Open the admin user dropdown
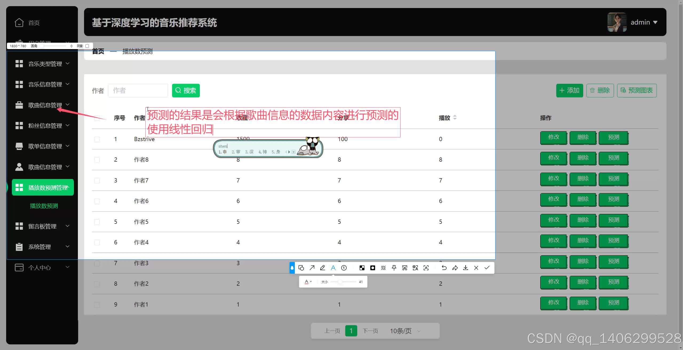This screenshot has width=683, height=350. [644, 22]
